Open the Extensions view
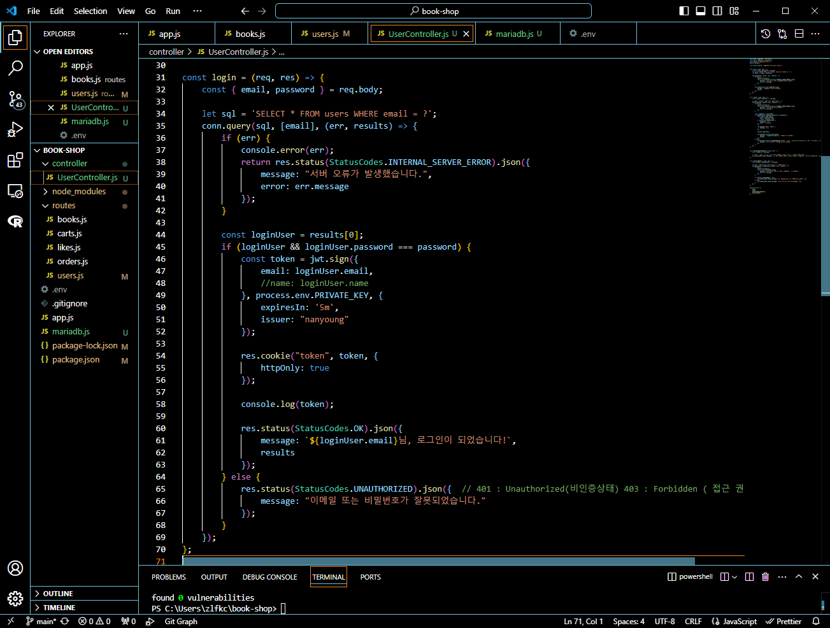Screen dimensions: 830x628 15,161
